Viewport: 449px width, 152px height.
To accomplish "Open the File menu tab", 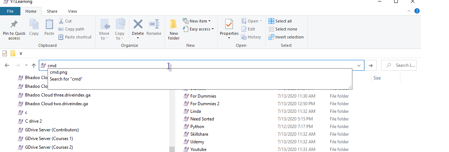I will [x=10, y=11].
